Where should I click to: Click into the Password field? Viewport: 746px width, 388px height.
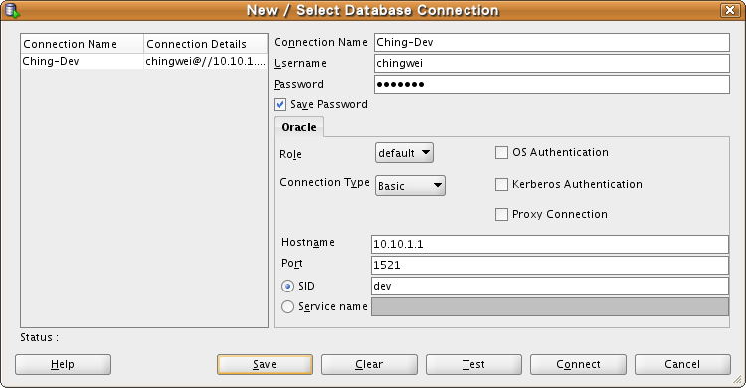pyautogui.click(x=551, y=85)
